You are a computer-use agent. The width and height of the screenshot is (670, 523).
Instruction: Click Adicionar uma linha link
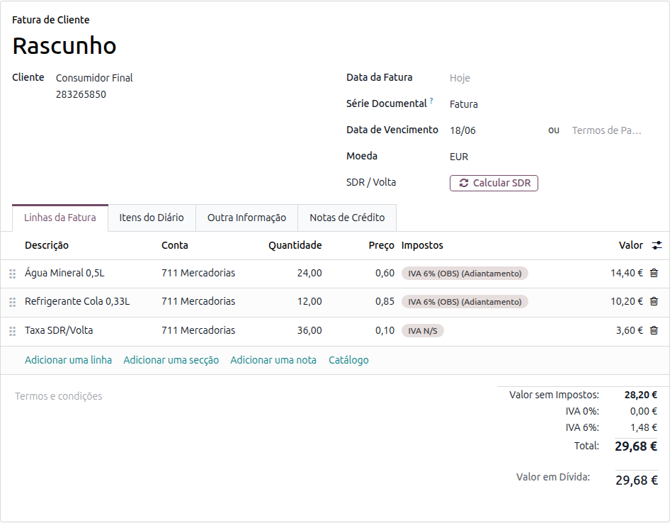click(x=69, y=360)
